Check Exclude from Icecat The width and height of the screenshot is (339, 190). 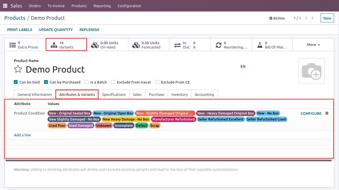(113, 82)
